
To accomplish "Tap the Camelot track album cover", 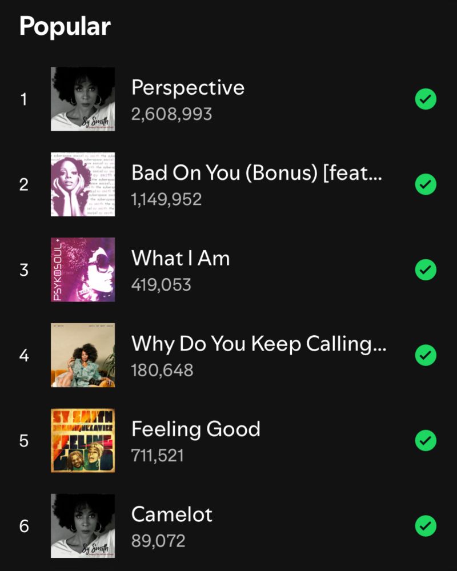I will pyautogui.click(x=83, y=526).
